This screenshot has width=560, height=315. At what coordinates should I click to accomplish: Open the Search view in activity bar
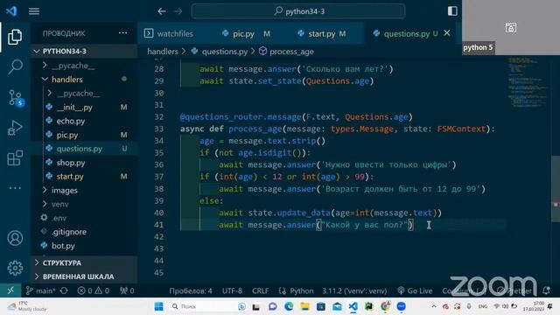pyautogui.click(x=15, y=66)
